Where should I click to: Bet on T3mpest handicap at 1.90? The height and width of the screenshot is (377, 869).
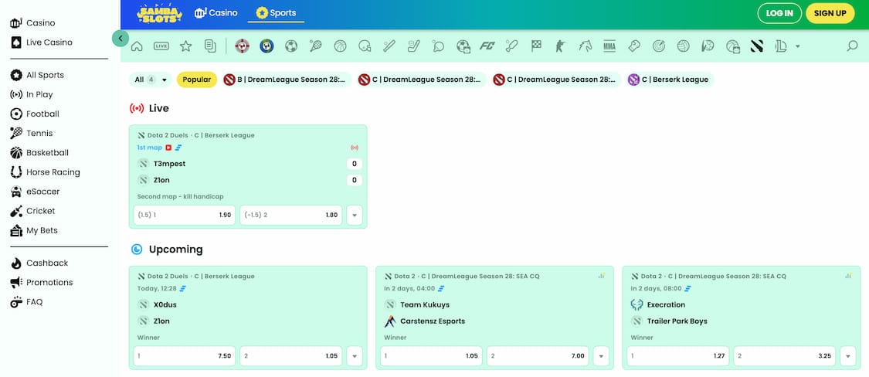184,215
